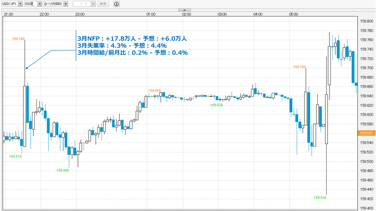Image resolution: width=376 pixels, height=211 pixels.
Task: Collapse panel with top center arrow handle
Action: click(x=184, y=10)
